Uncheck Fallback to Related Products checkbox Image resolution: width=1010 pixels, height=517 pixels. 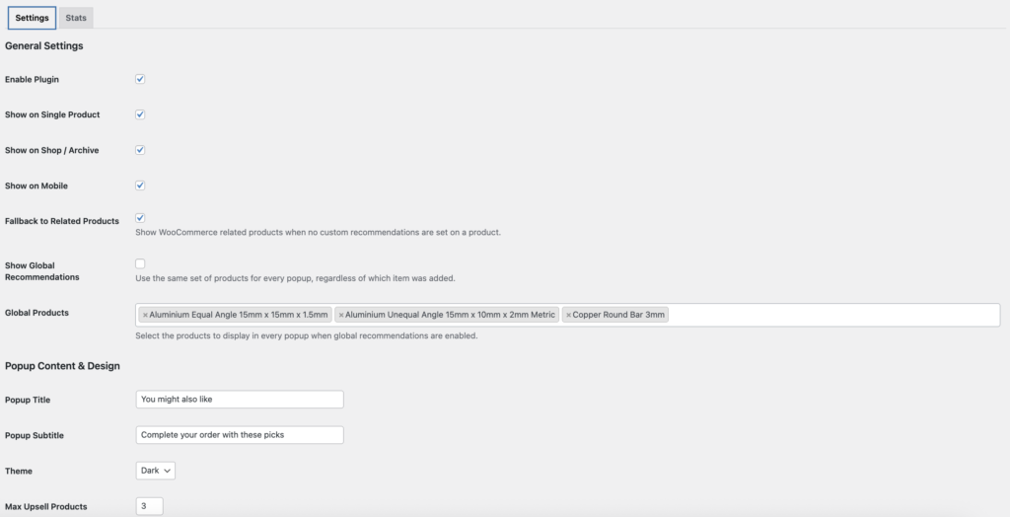click(x=140, y=218)
